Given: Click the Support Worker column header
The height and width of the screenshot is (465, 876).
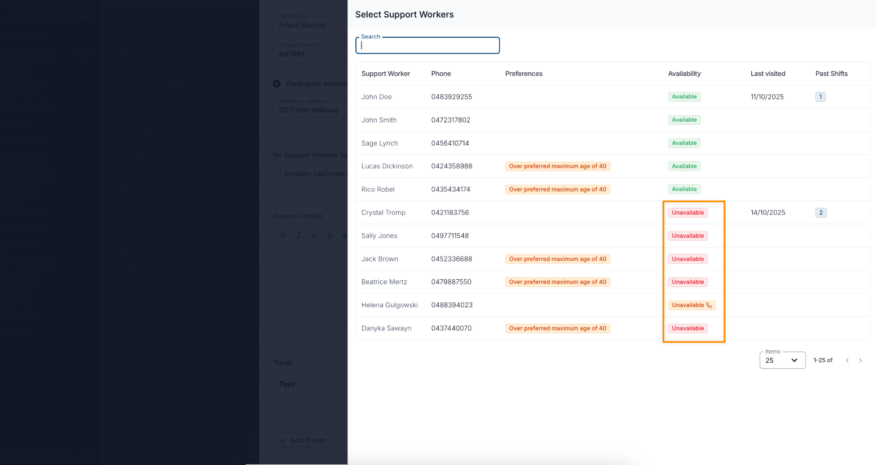Looking at the screenshot, I should (385, 73).
